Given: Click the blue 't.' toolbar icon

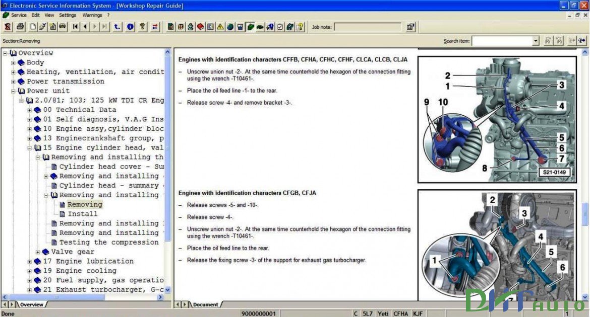Looking at the screenshot, I should click(x=117, y=27).
